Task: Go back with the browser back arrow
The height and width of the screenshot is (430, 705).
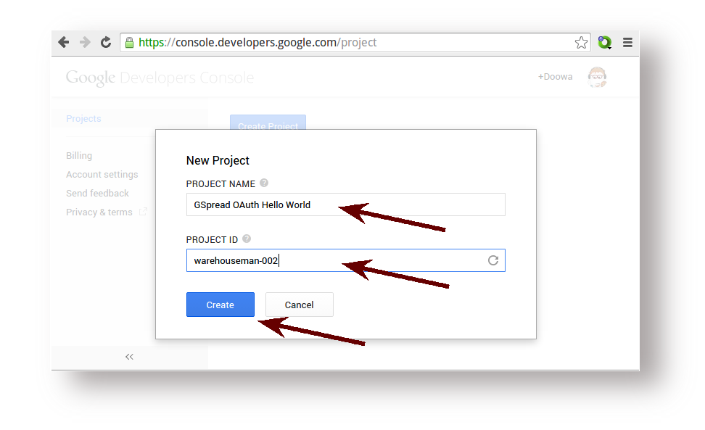Action: (x=63, y=42)
